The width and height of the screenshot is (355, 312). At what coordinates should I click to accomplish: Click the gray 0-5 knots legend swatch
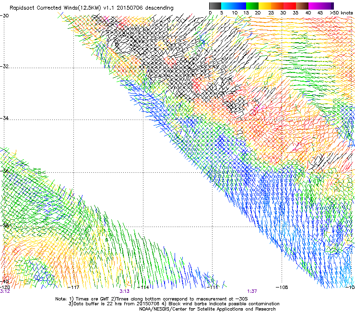coord(215,6)
